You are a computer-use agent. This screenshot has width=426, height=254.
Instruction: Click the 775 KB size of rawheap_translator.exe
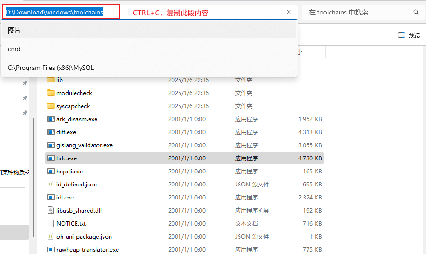pos(312,249)
